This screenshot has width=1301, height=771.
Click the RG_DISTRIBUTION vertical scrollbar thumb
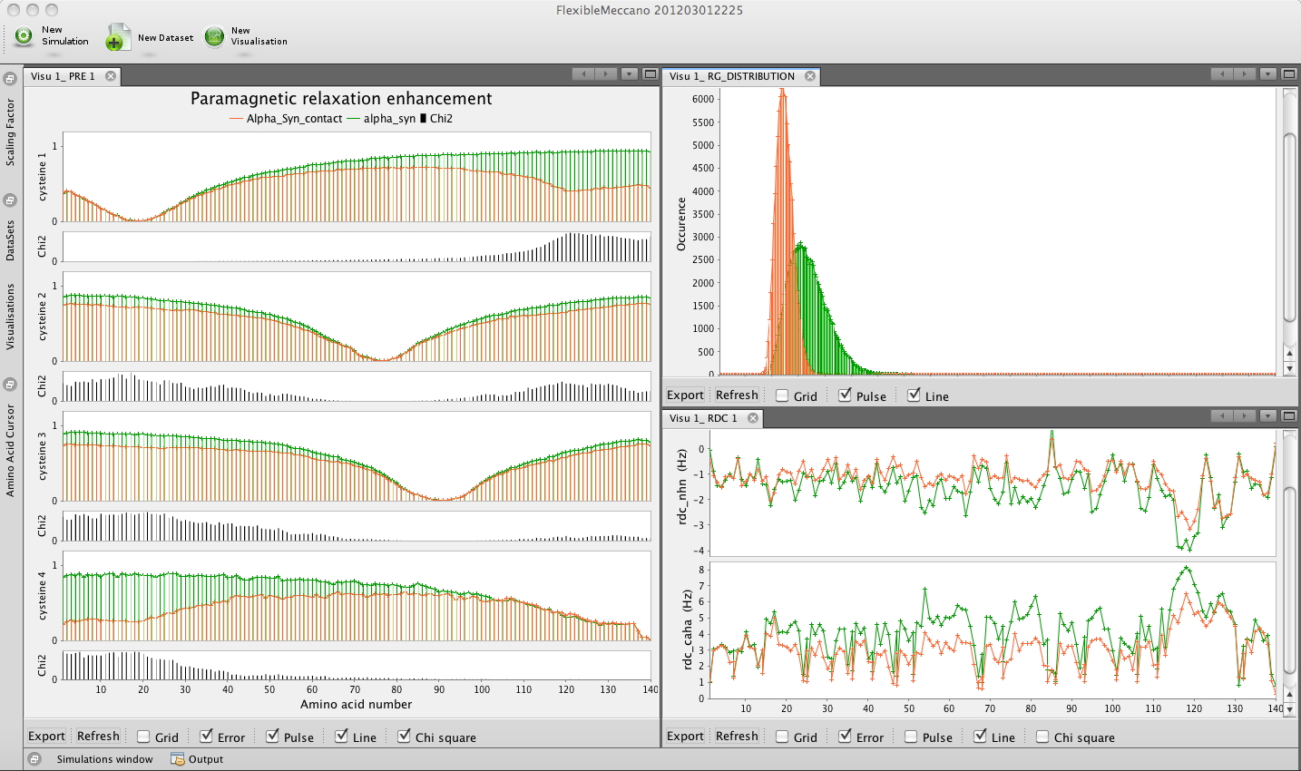point(1289,227)
